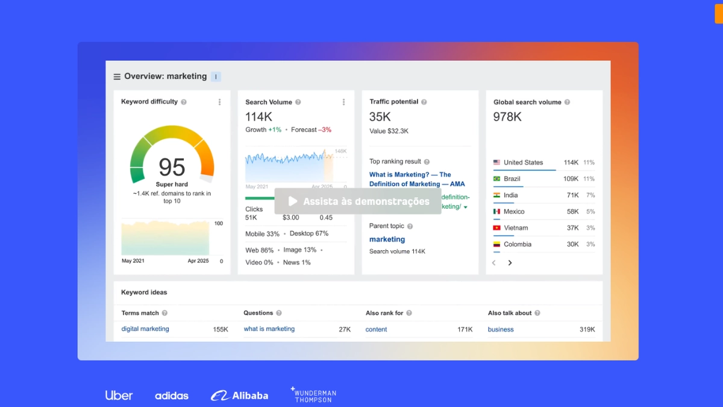Click the '35K' traffic potential value
Viewport: 723px width, 407px height.
[380, 116]
